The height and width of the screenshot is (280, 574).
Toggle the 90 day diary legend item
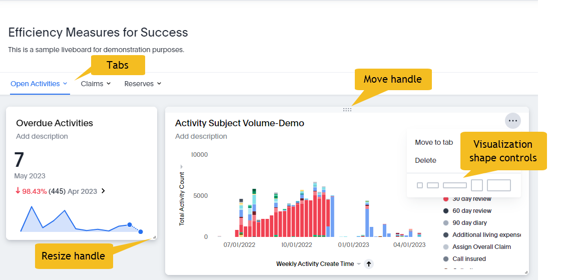point(469,223)
